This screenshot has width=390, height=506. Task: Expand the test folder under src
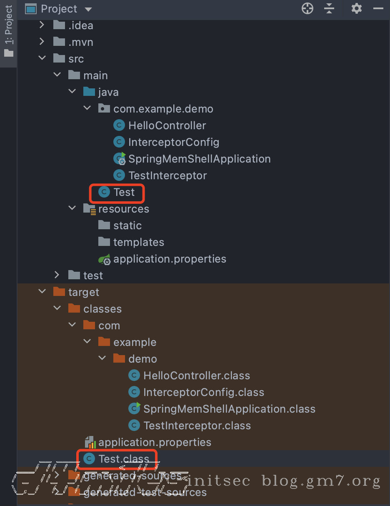(x=57, y=276)
